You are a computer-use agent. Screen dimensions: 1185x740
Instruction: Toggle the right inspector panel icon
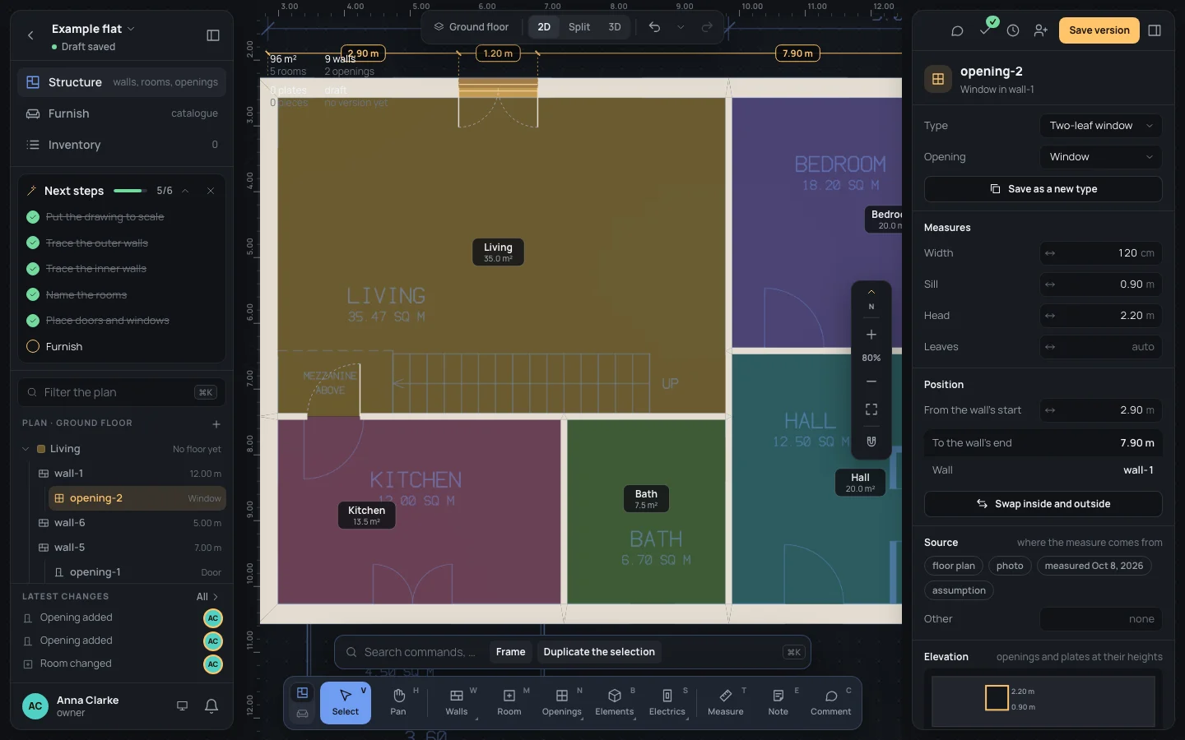click(1155, 30)
